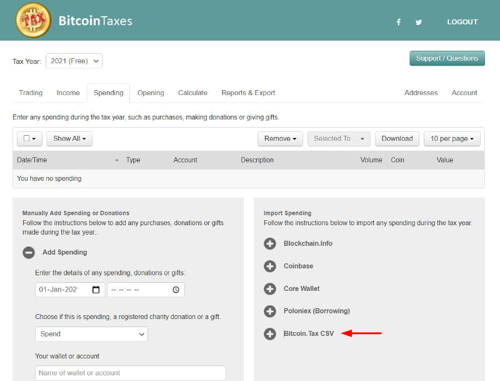
Task: Tick the select-all checkbox in the table toolbar
Action: [27, 138]
